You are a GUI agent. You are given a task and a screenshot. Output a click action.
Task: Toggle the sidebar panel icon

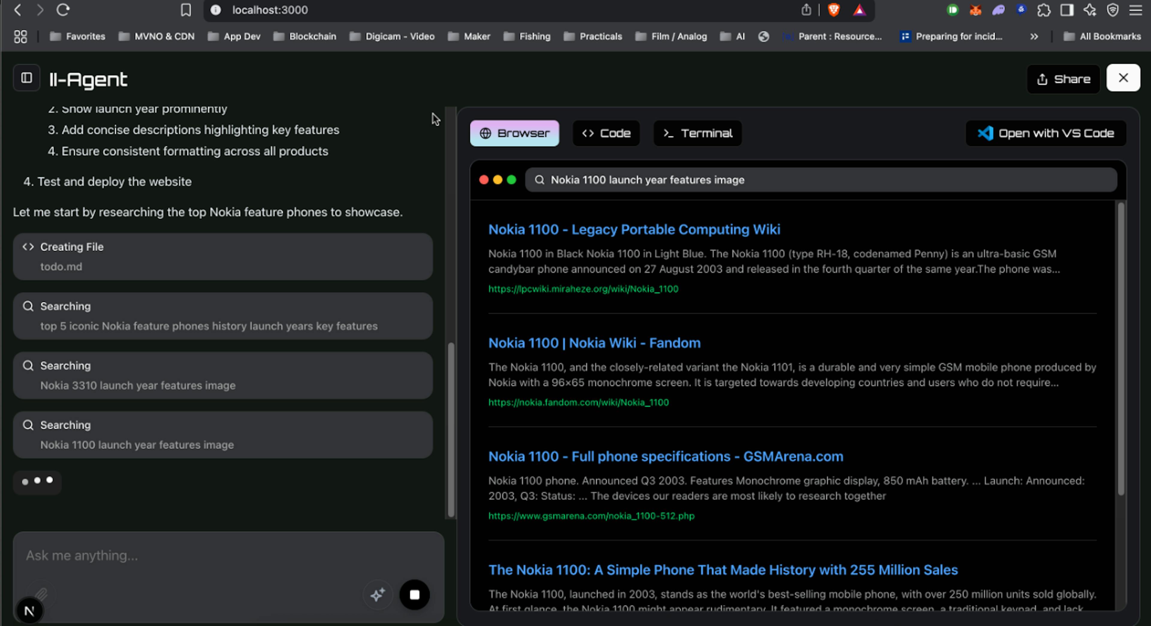coord(26,78)
